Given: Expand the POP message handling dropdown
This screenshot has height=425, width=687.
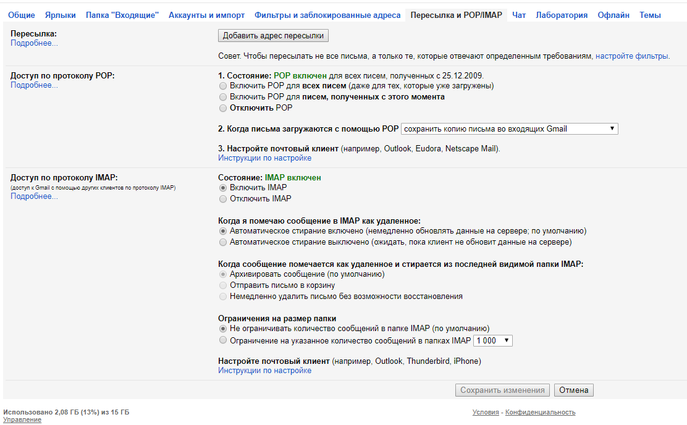Looking at the screenshot, I should coord(509,129).
